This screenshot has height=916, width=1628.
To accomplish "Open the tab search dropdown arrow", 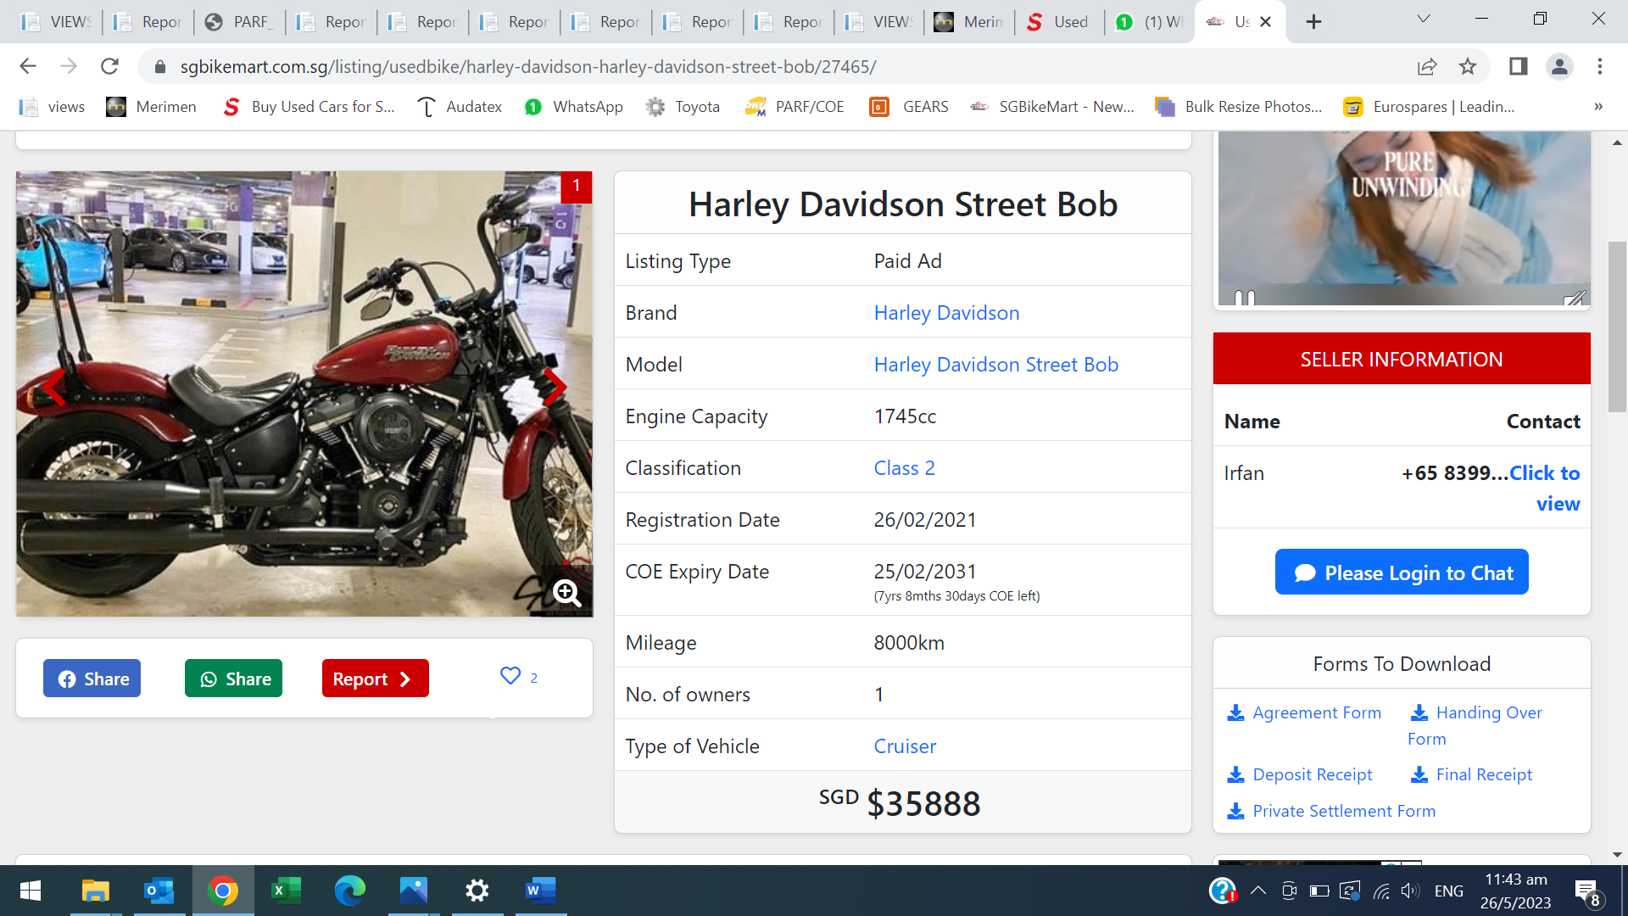I will [1424, 20].
